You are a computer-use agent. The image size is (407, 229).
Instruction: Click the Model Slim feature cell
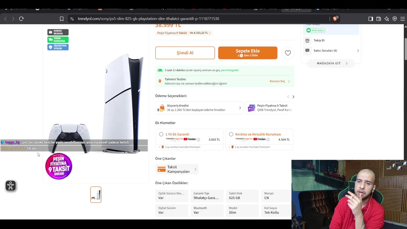[242, 210]
